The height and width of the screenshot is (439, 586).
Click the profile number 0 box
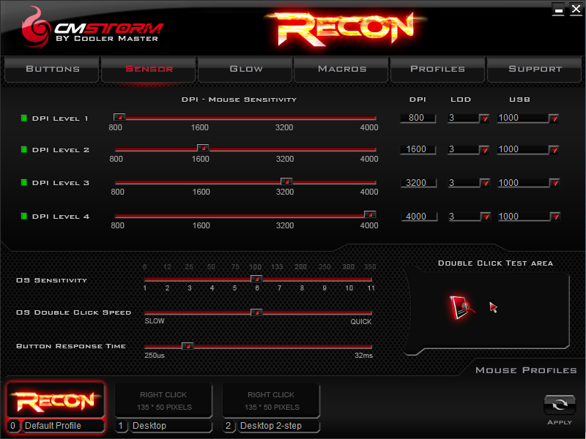13,426
